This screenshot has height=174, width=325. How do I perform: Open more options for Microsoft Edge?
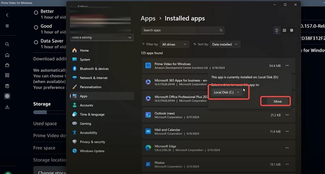coord(287,148)
